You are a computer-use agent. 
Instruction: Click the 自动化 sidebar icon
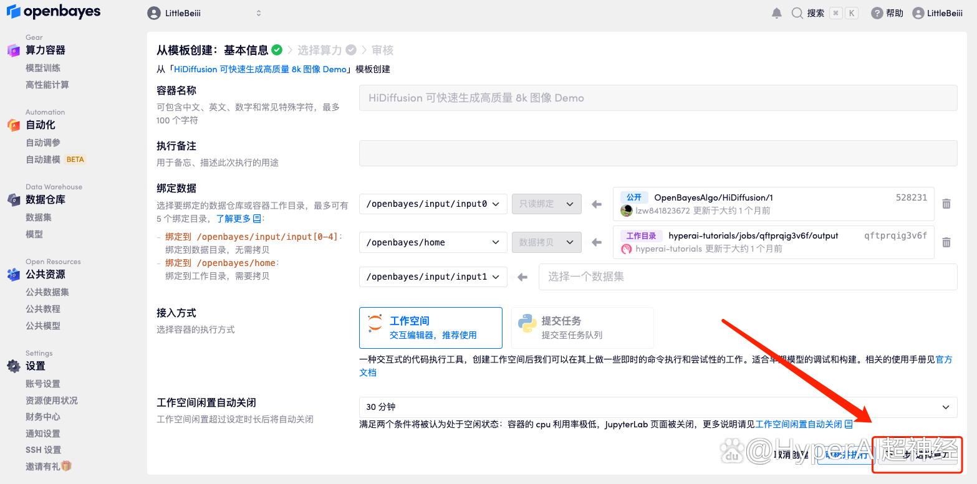coord(14,125)
